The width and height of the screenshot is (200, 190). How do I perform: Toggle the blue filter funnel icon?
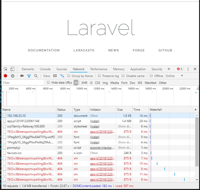(29, 76)
